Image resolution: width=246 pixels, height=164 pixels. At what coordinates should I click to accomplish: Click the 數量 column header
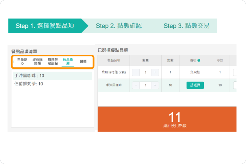tap(146, 61)
